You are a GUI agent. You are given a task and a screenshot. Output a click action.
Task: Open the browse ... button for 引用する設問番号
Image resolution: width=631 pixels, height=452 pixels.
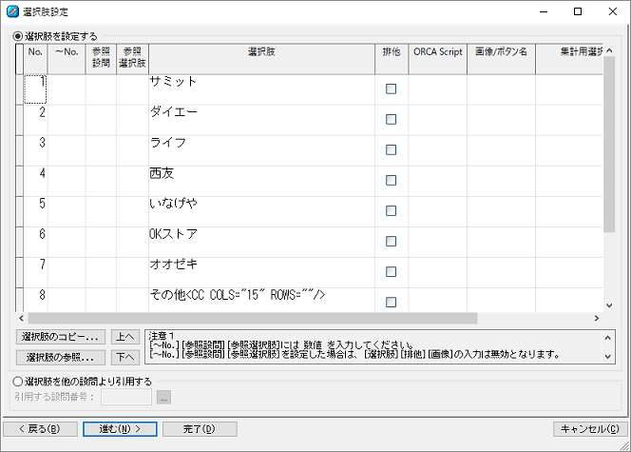[163, 397]
